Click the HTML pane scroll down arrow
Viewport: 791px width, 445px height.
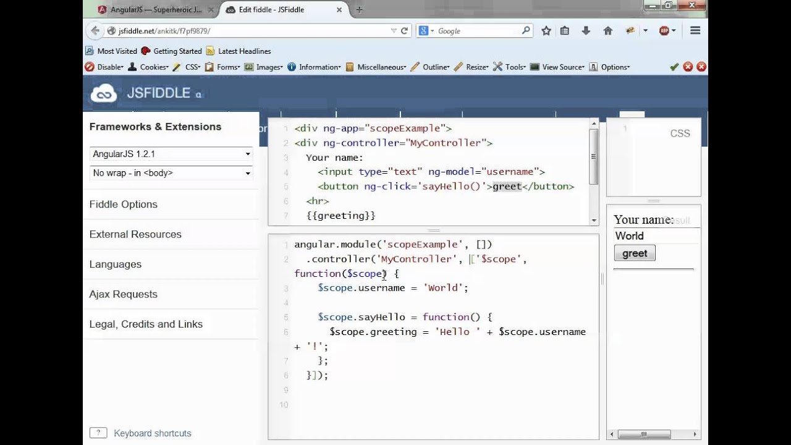click(594, 220)
